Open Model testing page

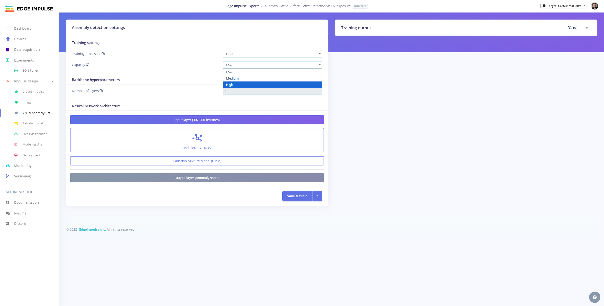(x=32, y=144)
